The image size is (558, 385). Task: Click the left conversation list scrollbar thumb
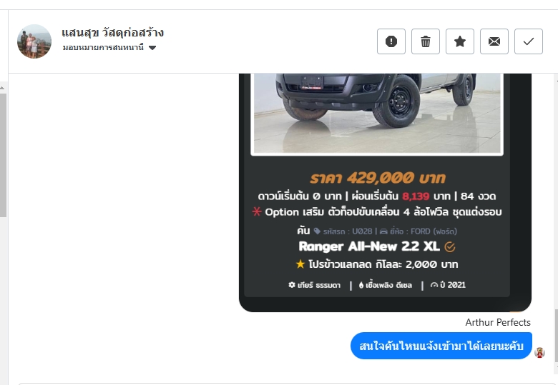pos(3,155)
